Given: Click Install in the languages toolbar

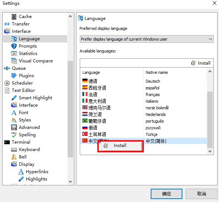Looking at the screenshot, I should (201, 63).
